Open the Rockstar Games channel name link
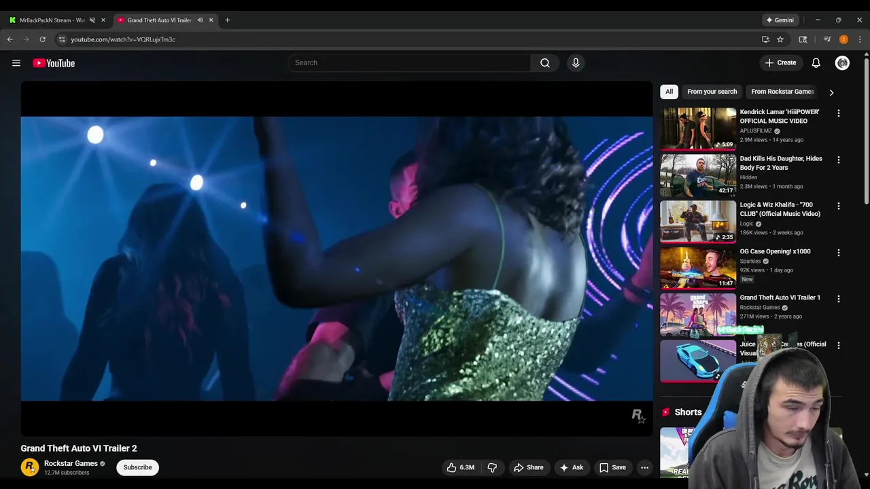The width and height of the screenshot is (870, 489). click(71, 464)
